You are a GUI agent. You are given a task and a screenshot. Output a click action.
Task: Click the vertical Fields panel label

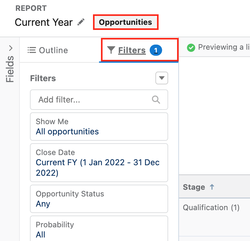10,69
